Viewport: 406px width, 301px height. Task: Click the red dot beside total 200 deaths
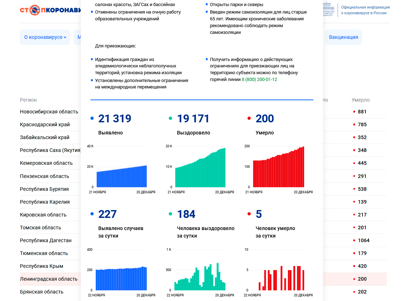pos(249,118)
